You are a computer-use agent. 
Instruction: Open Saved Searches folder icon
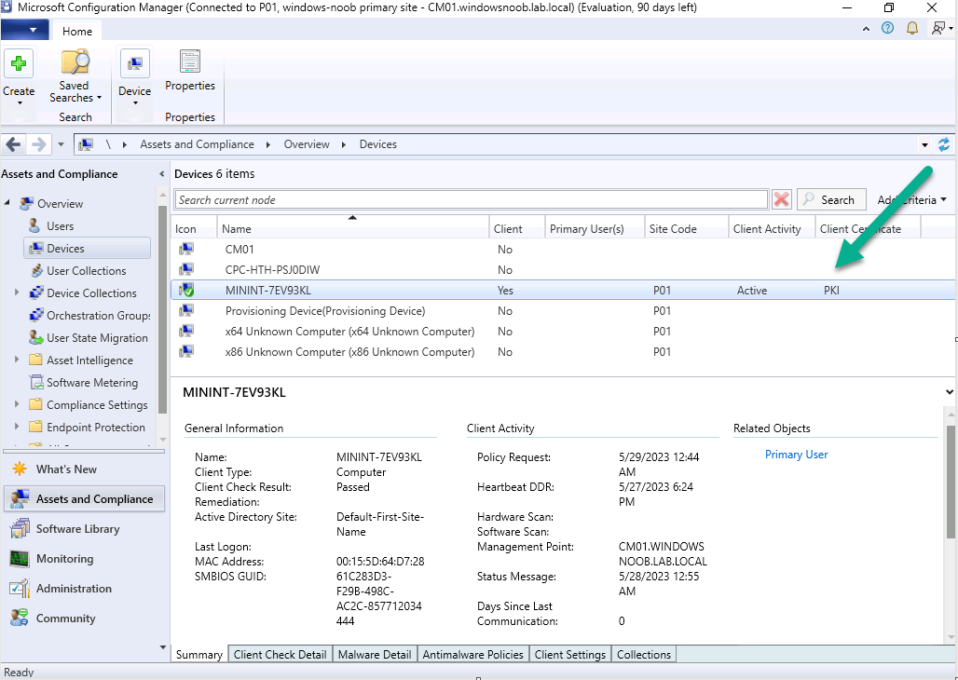click(75, 62)
